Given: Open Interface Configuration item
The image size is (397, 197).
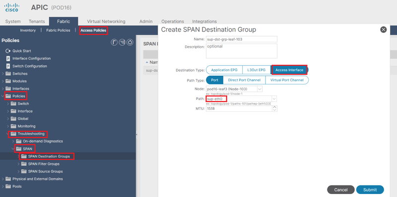Looking at the screenshot, I should [32, 58].
